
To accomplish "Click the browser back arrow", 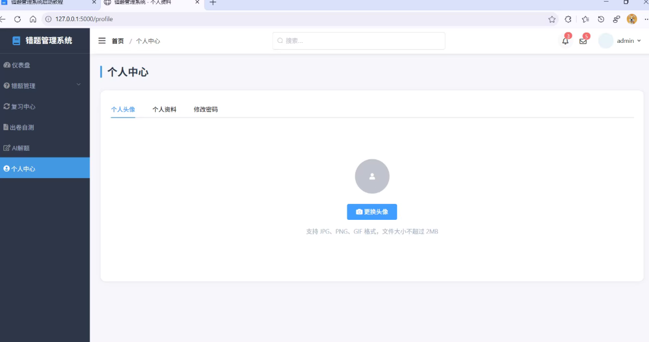I will point(3,19).
